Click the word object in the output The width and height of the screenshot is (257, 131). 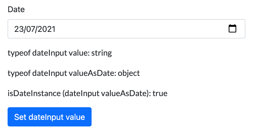(129, 73)
